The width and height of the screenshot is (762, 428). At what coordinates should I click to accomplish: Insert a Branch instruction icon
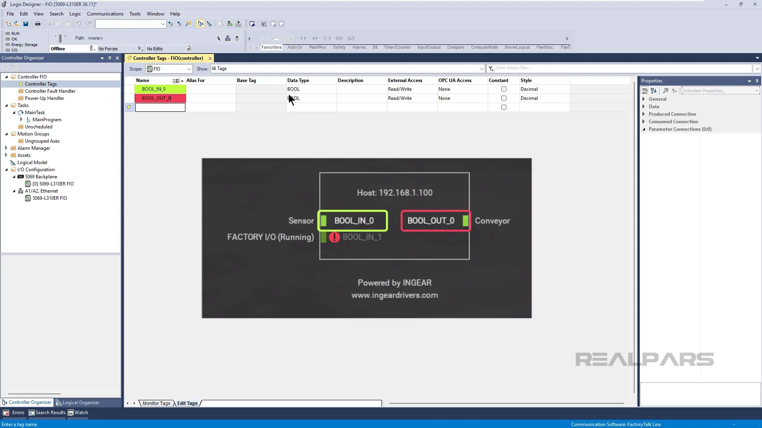point(277,38)
